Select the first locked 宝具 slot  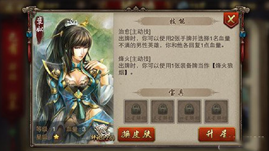pyautogui.click(x=136, y=112)
